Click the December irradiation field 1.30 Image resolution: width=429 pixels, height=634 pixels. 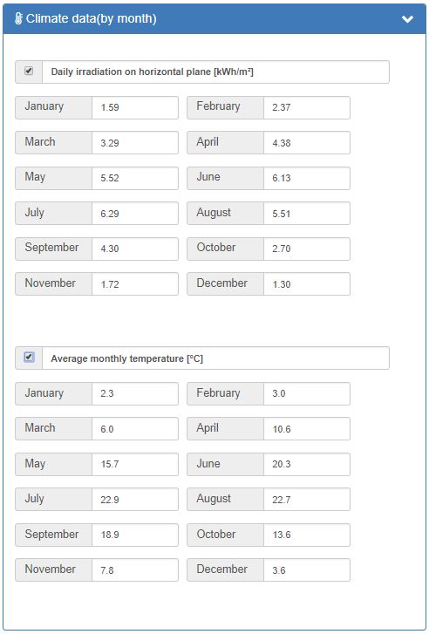pos(306,283)
